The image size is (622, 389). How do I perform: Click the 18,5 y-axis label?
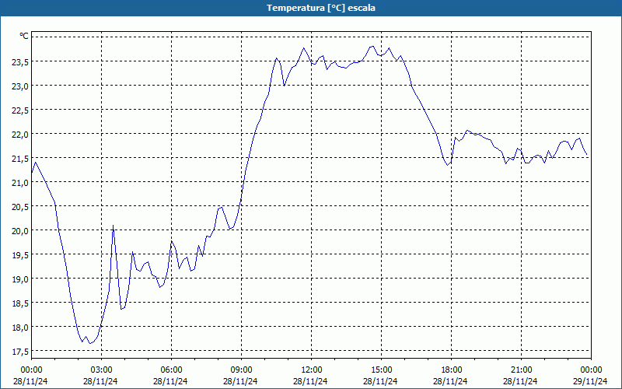point(20,303)
